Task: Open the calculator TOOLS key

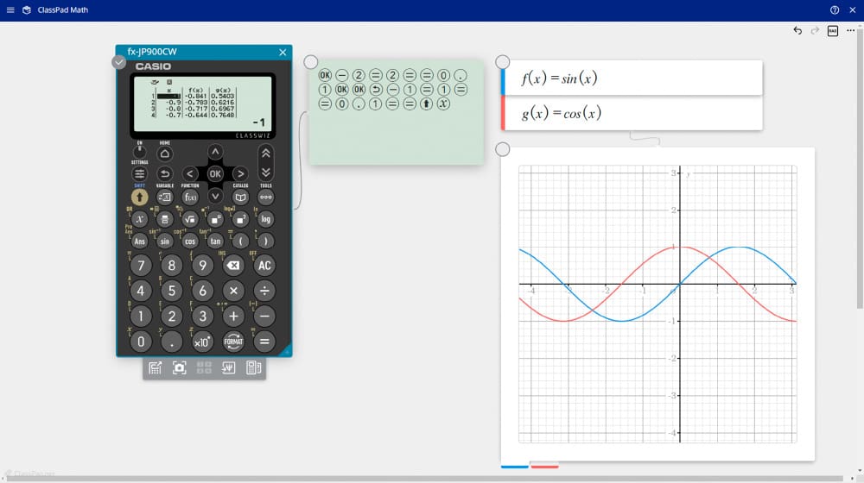Action: click(265, 197)
